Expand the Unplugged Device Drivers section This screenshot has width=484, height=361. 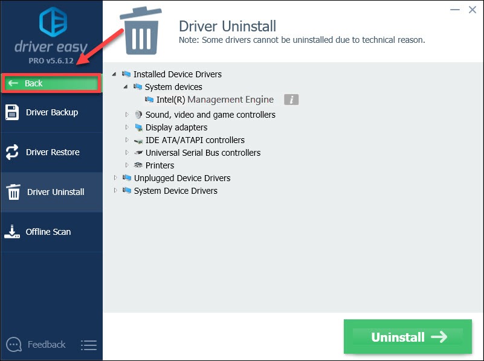pos(115,178)
